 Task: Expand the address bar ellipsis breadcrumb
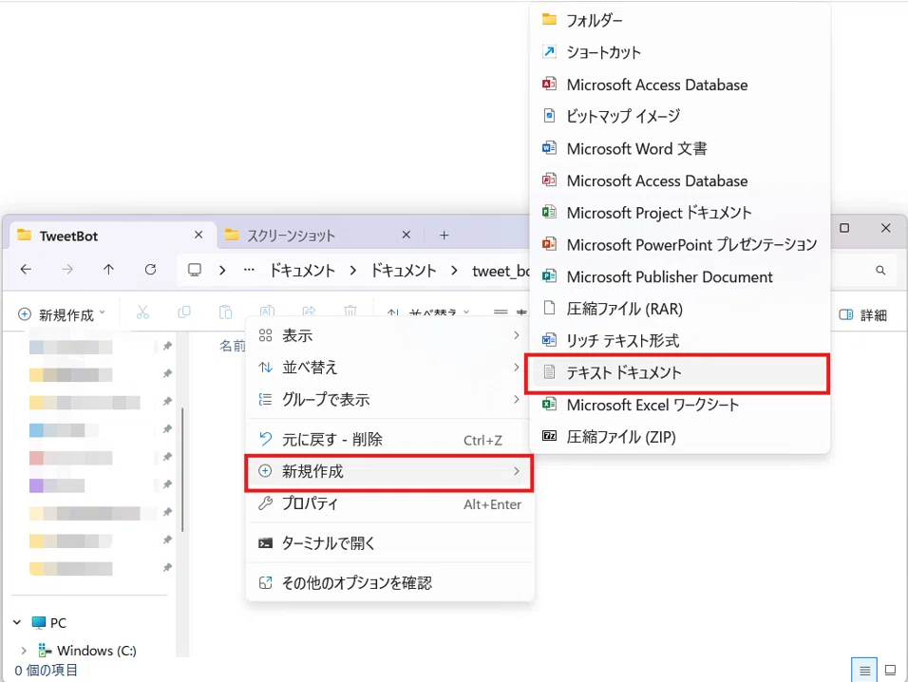249,271
